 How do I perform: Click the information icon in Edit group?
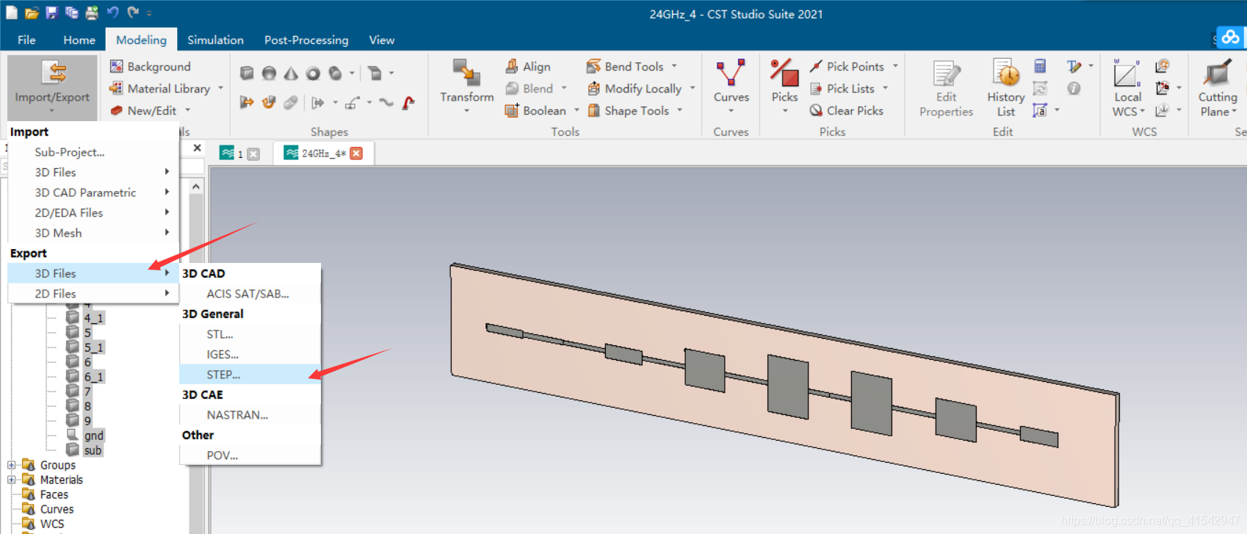coord(1074,88)
